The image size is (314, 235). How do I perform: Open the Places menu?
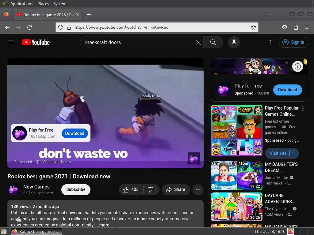(43, 4)
